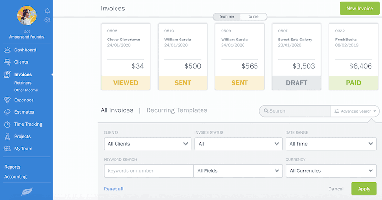Viewport: 382px width, 200px height.
Task: Click the keywords or number input field
Action: point(148,171)
